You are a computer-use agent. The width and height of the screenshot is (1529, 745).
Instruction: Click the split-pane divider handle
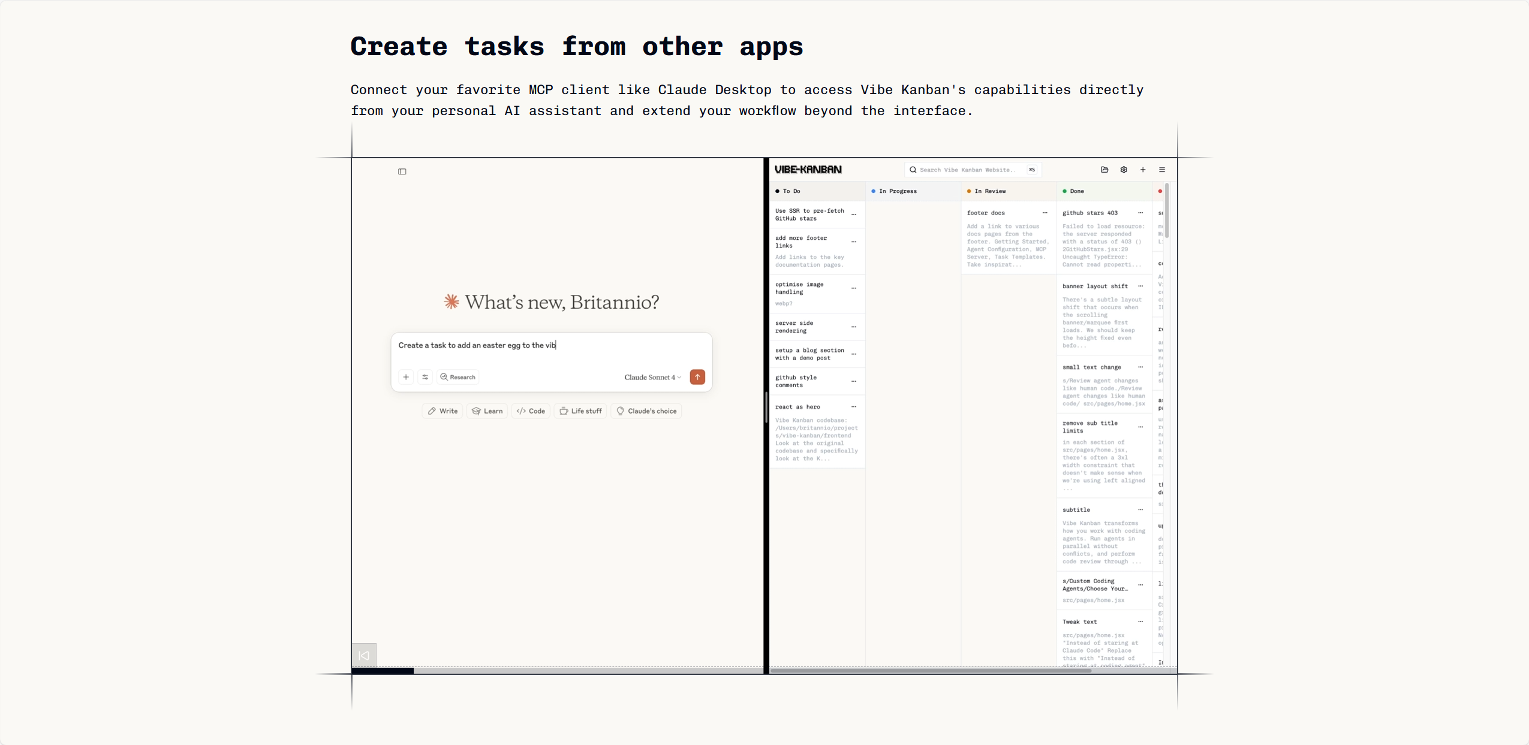(x=766, y=408)
